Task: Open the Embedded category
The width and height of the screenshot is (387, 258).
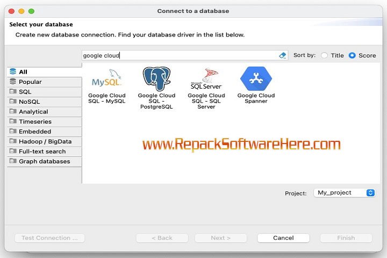Action: (x=45, y=131)
